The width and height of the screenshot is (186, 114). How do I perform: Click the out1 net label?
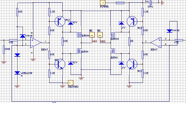(95, 41)
